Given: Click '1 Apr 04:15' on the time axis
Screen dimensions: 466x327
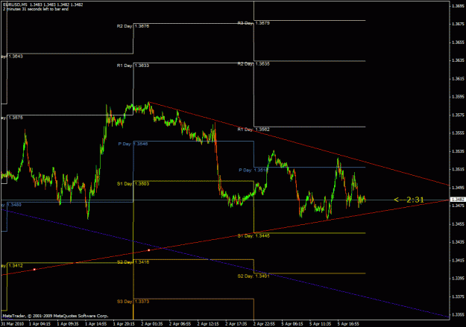Looking at the screenshot, I should 40,324.
